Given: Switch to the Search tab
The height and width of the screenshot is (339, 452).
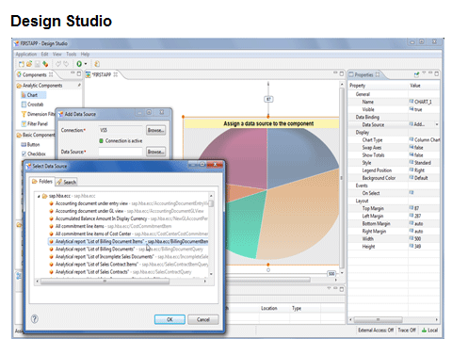Looking at the screenshot, I should [x=67, y=182].
